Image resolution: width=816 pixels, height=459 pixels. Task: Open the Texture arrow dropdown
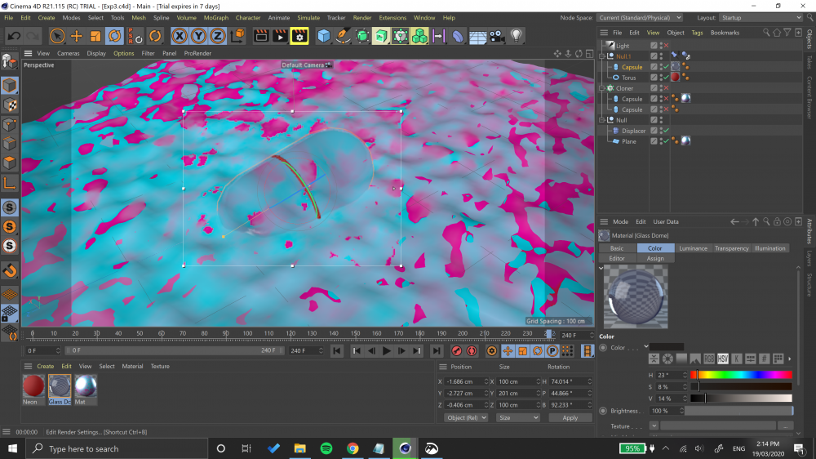pyautogui.click(x=654, y=426)
